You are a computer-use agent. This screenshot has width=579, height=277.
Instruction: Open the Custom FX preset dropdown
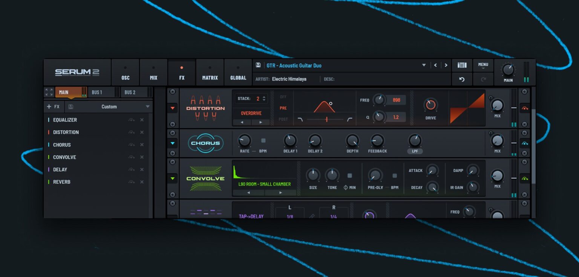[109, 107]
